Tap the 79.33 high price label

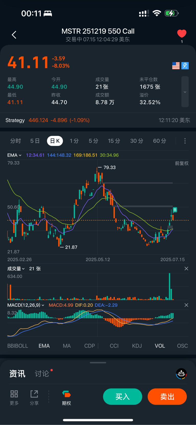click(109, 167)
